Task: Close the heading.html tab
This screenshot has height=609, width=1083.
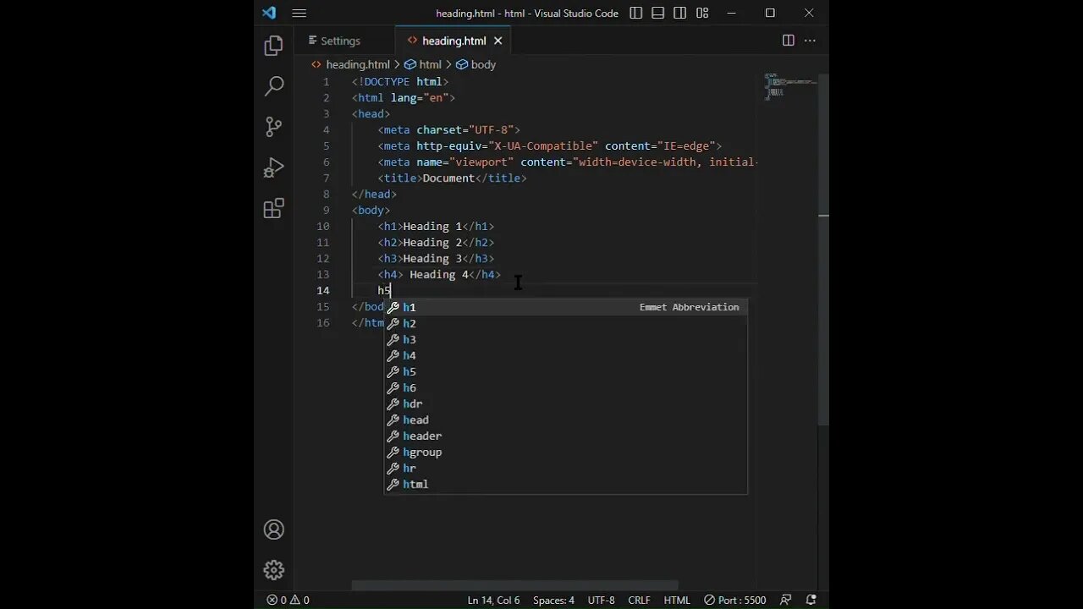Action: (x=498, y=41)
